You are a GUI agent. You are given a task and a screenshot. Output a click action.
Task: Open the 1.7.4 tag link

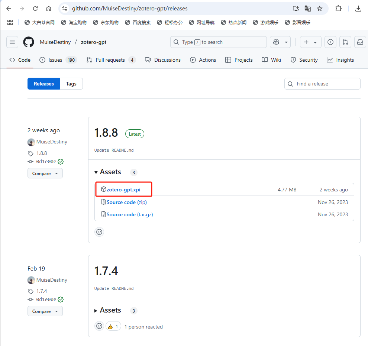(x=42, y=291)
